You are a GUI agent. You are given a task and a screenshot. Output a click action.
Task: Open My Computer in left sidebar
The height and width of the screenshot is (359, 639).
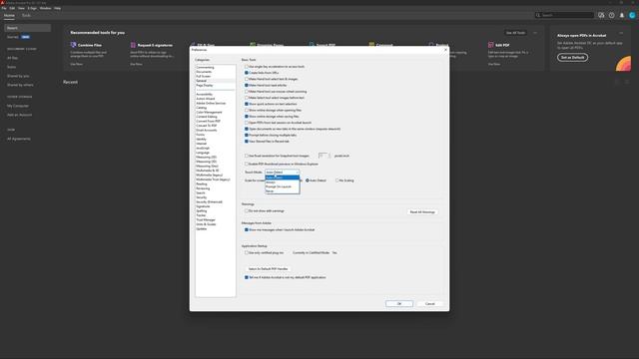tap(18, 106)
